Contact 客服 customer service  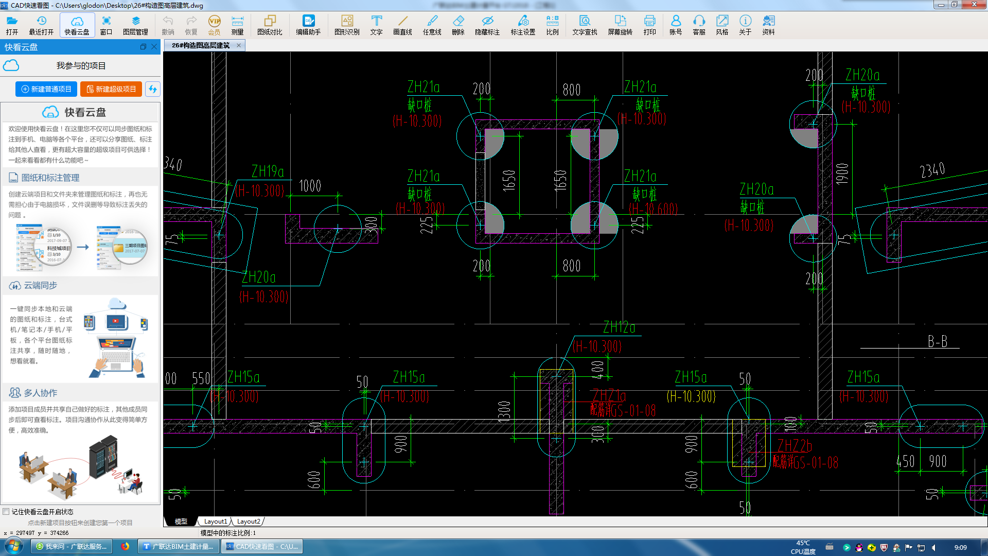(x=699, y=25)
